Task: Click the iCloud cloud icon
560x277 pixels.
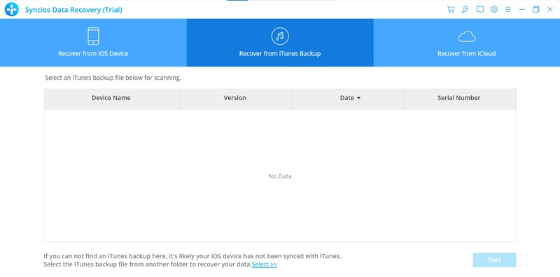Action: (467, 36)
